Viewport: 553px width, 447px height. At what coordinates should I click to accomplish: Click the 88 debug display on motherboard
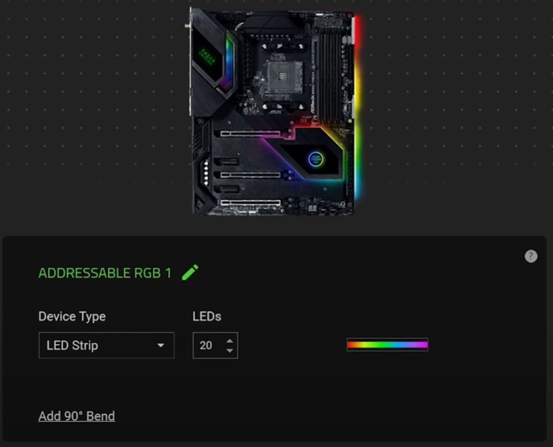coord(312,208)
